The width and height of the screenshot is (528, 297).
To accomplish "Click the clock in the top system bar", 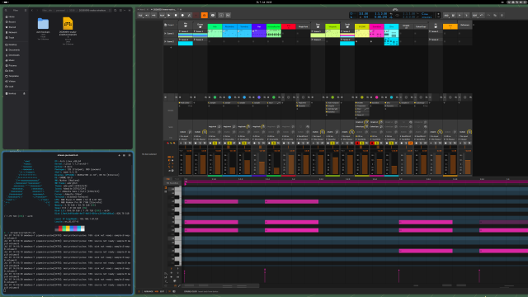I will 264,2.
